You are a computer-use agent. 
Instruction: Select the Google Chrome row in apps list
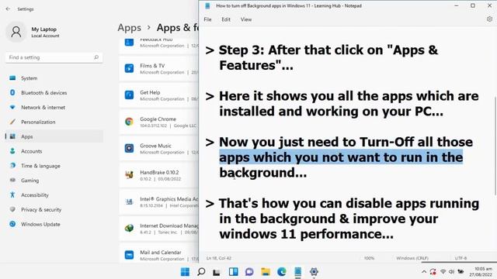pos(159,122)
